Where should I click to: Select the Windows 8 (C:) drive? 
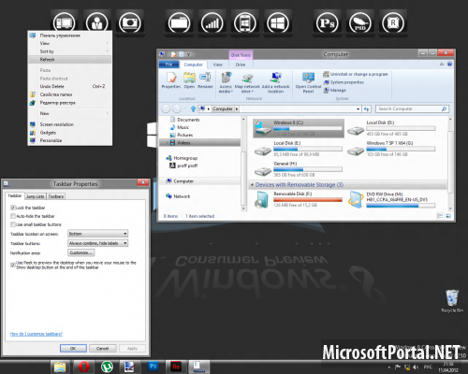(299, 128)
